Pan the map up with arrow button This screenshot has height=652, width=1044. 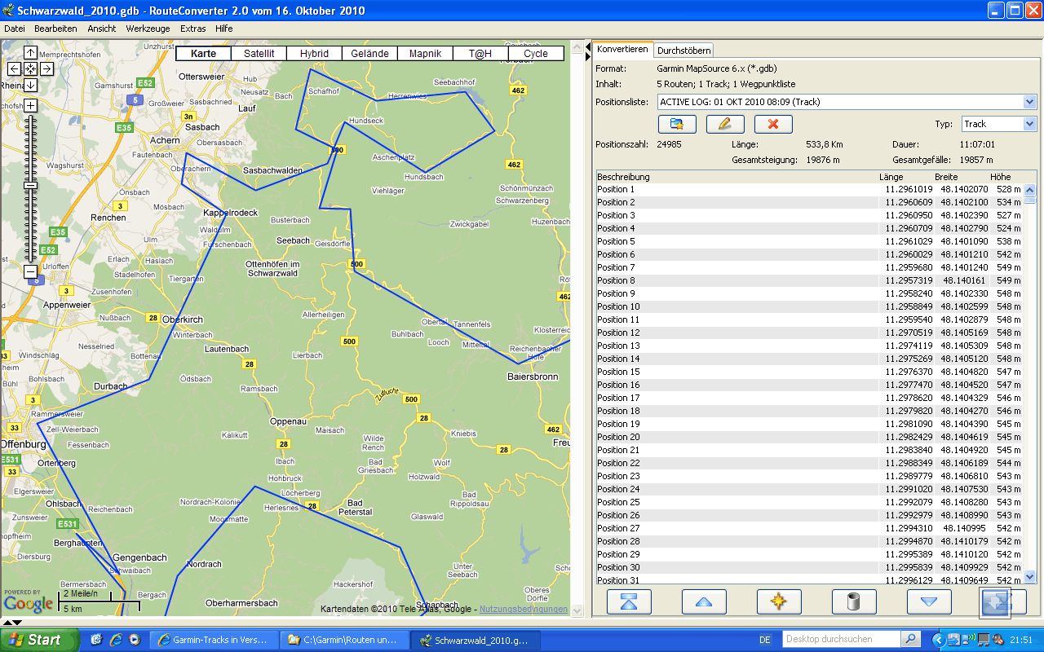click(x=30, y=53)
